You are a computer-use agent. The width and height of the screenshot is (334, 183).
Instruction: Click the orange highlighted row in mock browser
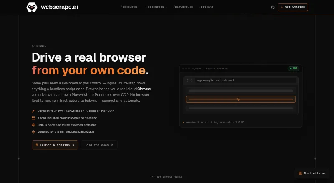[x=241, y=99]
